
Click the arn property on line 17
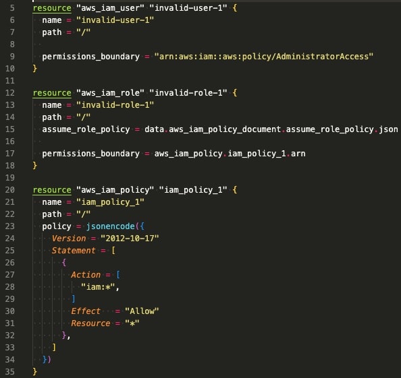(x=298, y=154)
